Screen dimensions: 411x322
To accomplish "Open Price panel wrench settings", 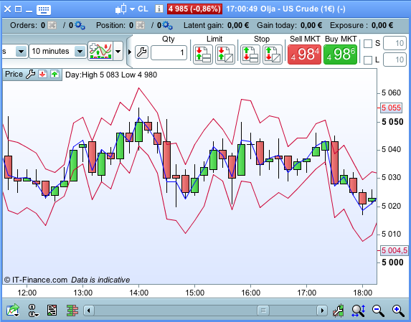I will (x=30, y=75).
